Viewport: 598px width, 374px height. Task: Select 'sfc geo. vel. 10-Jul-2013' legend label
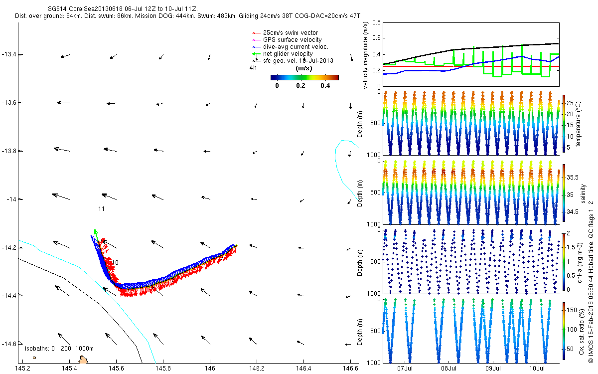pos(298,61)
